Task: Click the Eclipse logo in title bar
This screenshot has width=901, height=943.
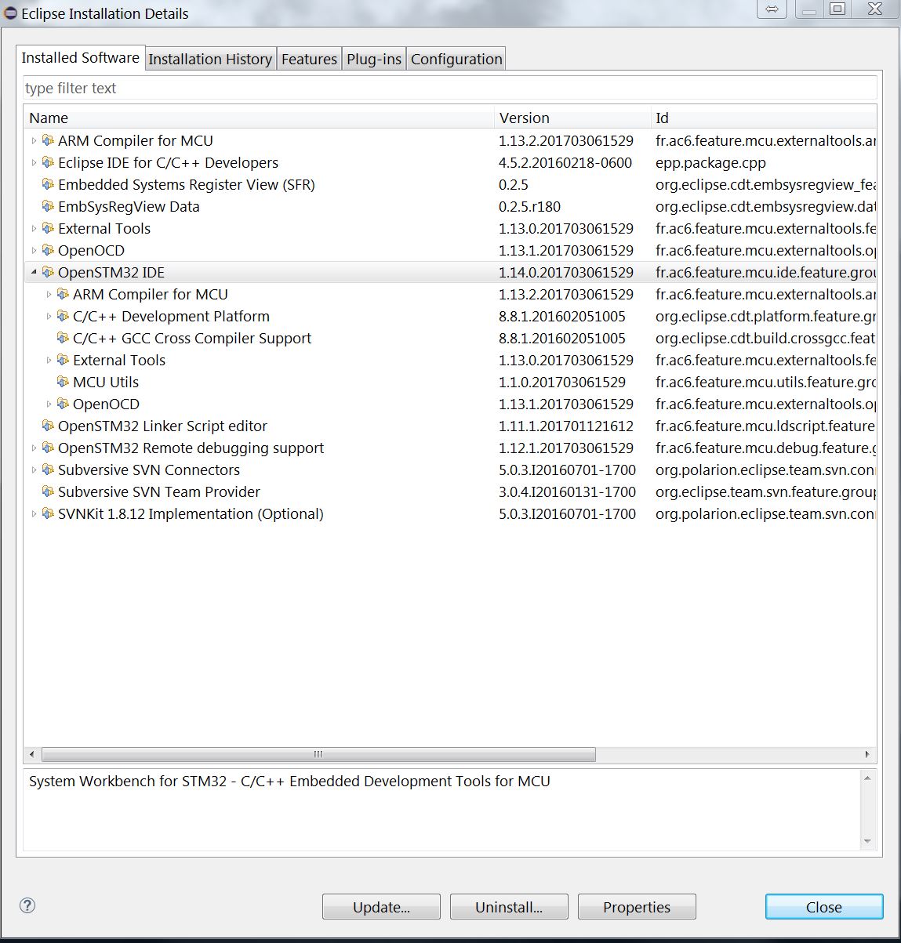Action: [10, 13]
